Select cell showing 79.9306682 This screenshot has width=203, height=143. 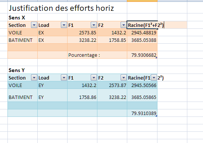tap(142, 55)
